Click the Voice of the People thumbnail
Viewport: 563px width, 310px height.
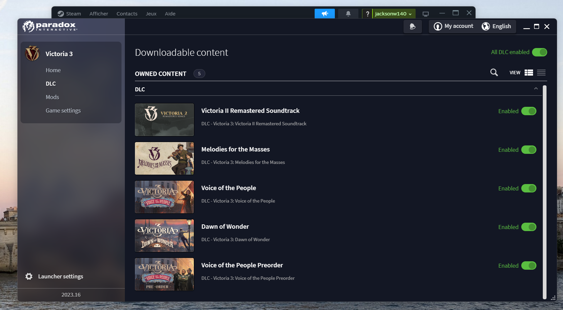tap(164, 197)
